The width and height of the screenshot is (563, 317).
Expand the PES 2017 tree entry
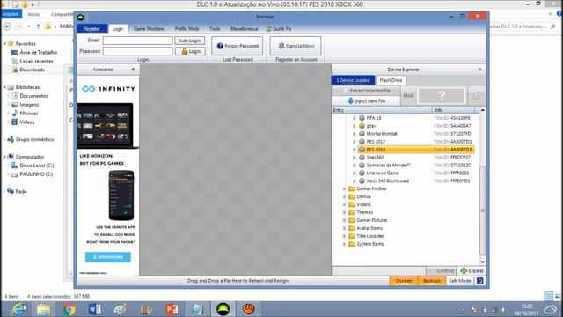(x=355, y=142)
